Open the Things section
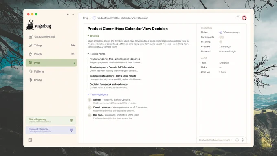Viewport: 277px width, 156px height. (x=51, y=45)
